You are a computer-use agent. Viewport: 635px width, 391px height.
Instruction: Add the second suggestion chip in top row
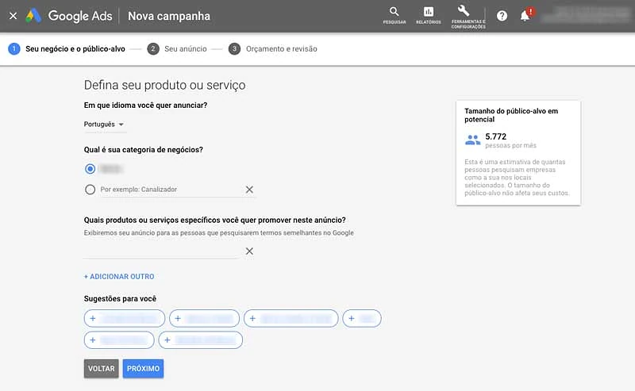204,319
